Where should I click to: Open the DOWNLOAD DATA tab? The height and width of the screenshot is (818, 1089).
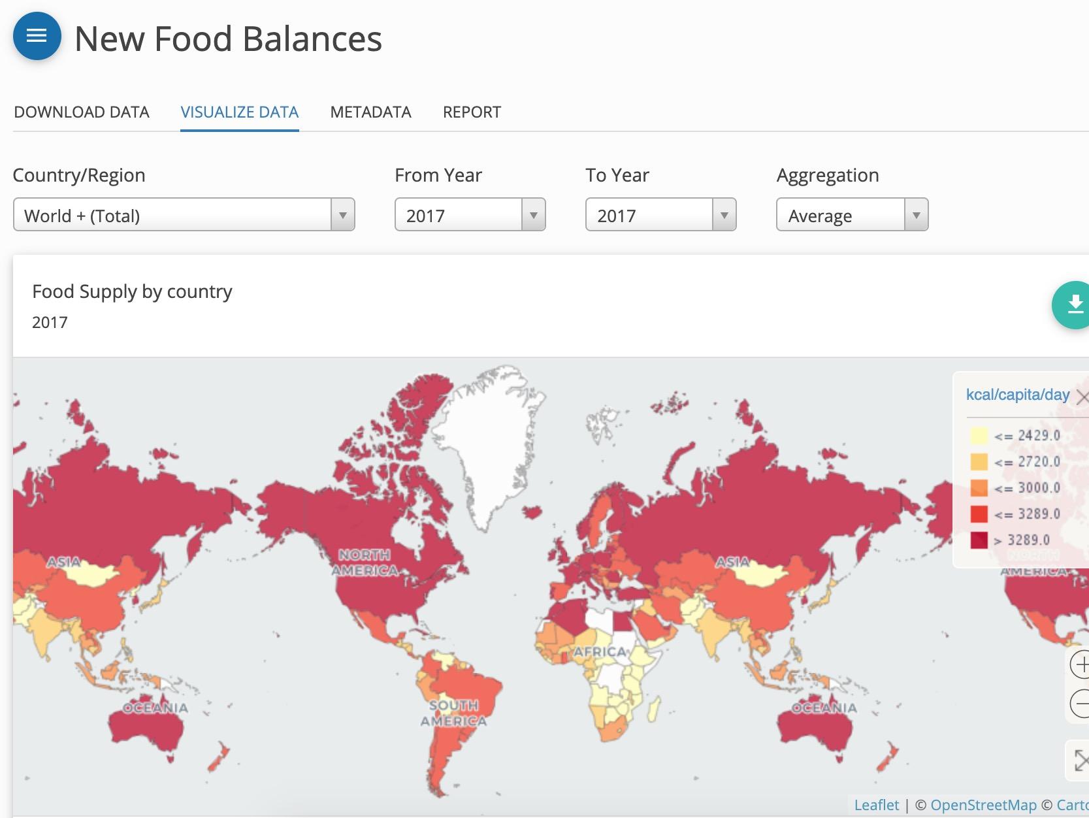pyautogui.click(x=82, y=112)
